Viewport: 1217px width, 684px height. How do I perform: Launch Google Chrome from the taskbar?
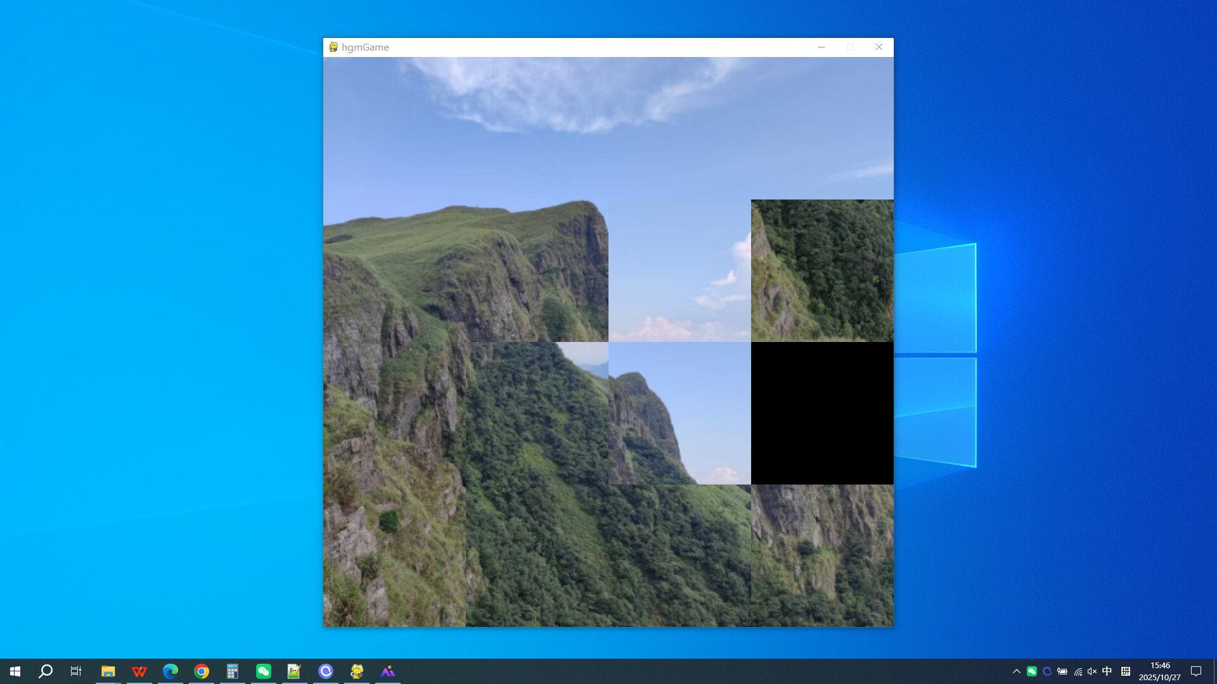[202, 671]
